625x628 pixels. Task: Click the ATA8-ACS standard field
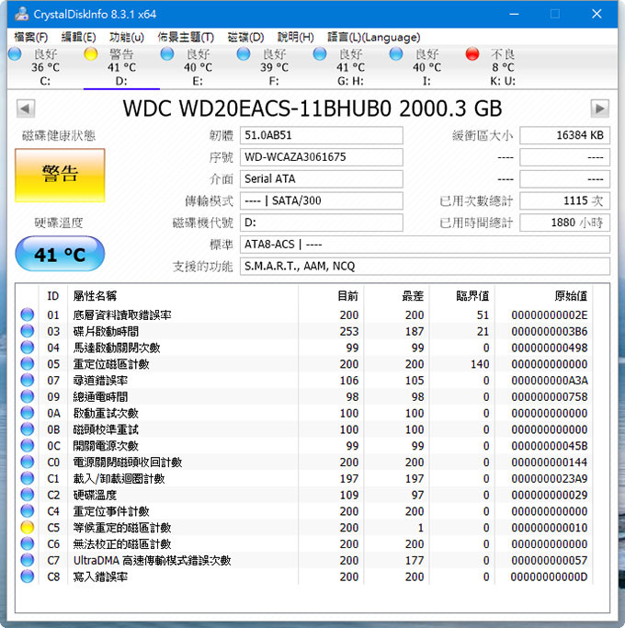click(x=425, y=245)
